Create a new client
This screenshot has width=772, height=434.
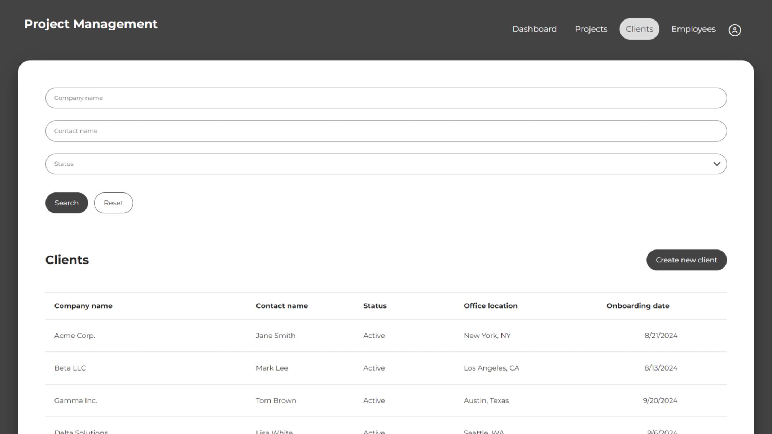[x=687, y=260]
